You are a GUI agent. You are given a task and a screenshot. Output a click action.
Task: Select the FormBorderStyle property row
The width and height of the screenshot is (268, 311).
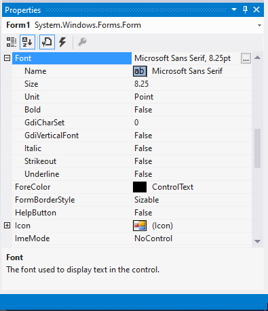[x=132, y=200]
